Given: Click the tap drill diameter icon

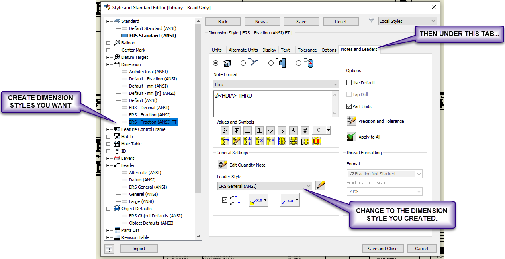Looking at the screenshot, I should point(282,141).
